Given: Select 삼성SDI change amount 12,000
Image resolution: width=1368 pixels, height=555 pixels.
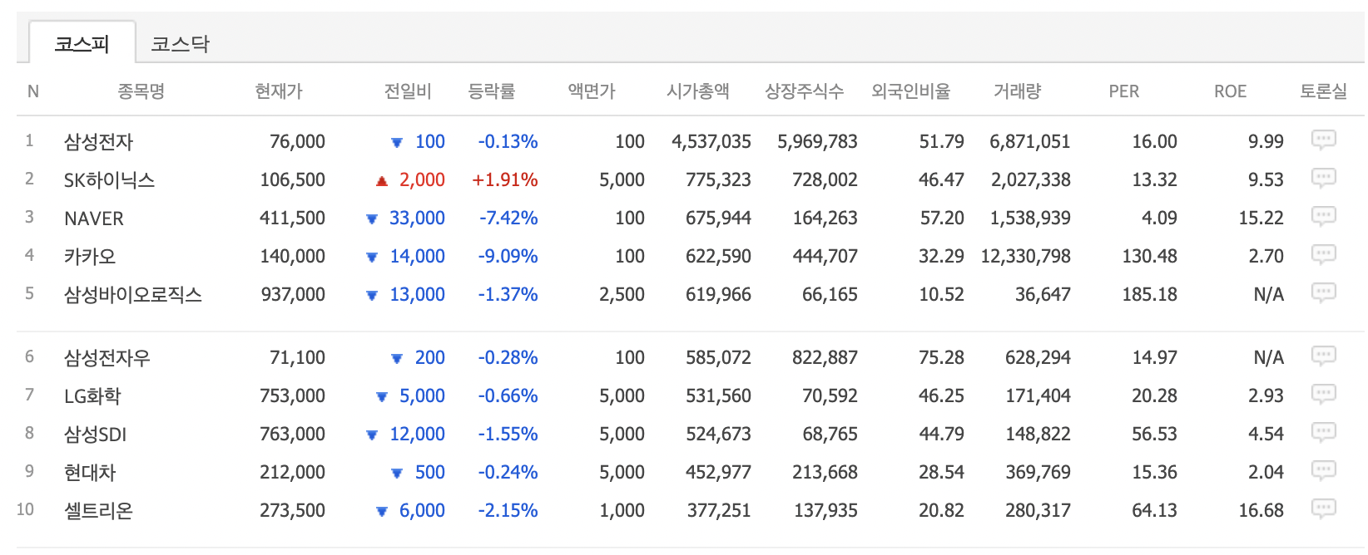Looking at the screenshot, I should 418,435.
